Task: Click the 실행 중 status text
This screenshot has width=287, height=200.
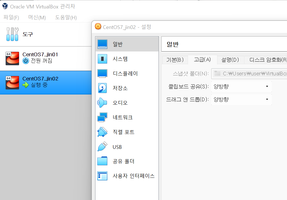Action: click(x=39, y=85)
